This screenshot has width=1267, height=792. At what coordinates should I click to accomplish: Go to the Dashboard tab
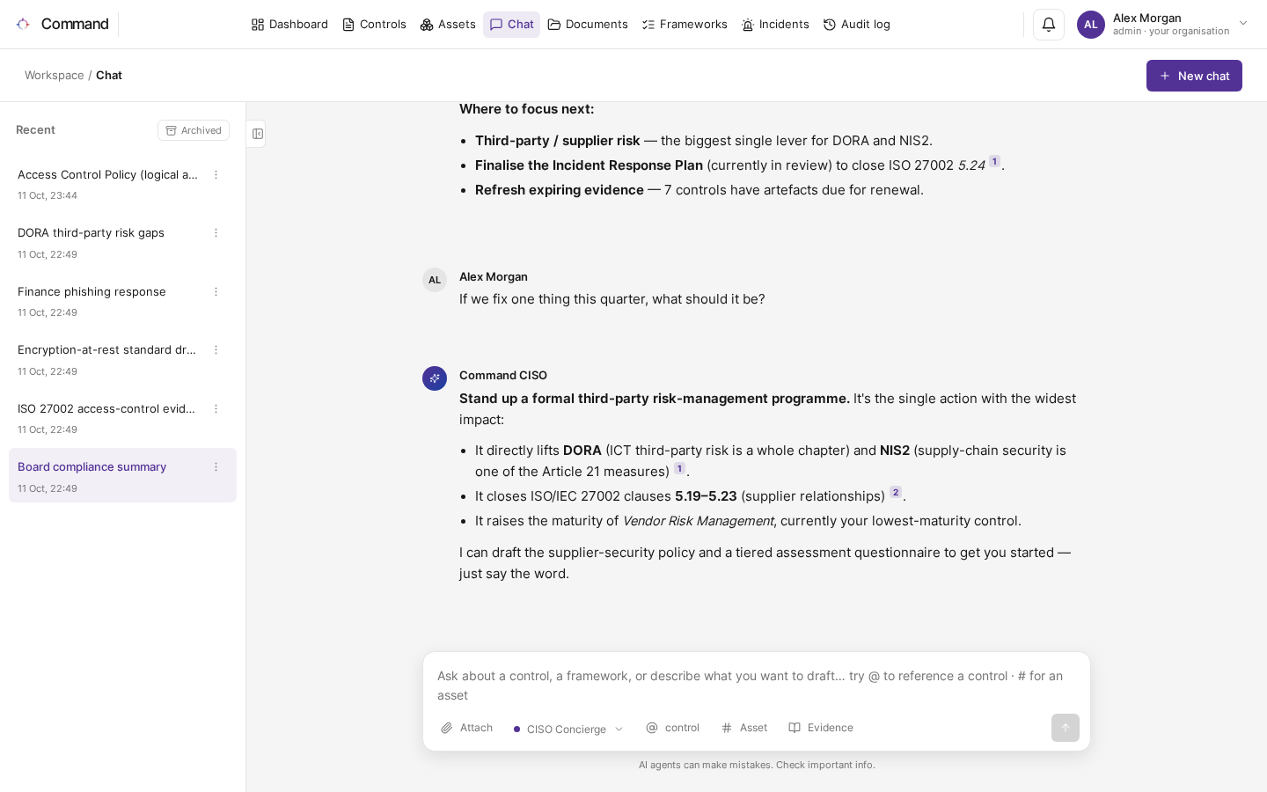(289, 25)
